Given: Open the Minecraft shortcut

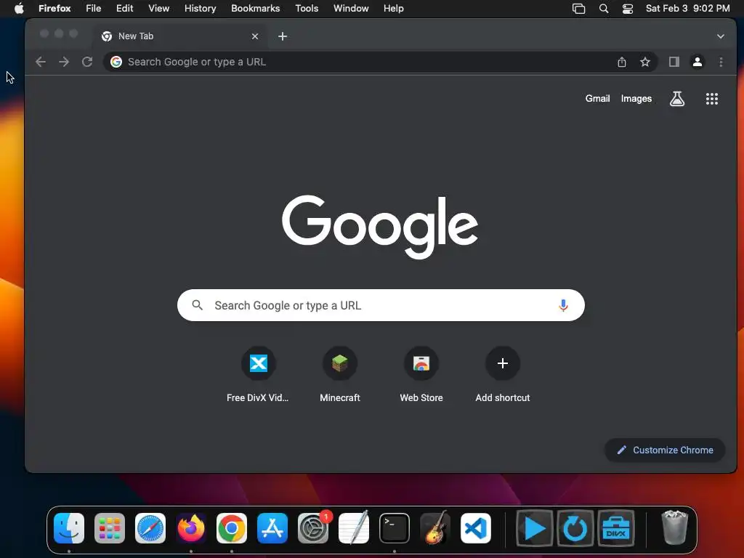Looking at the screenshot, I should [340, 374].
